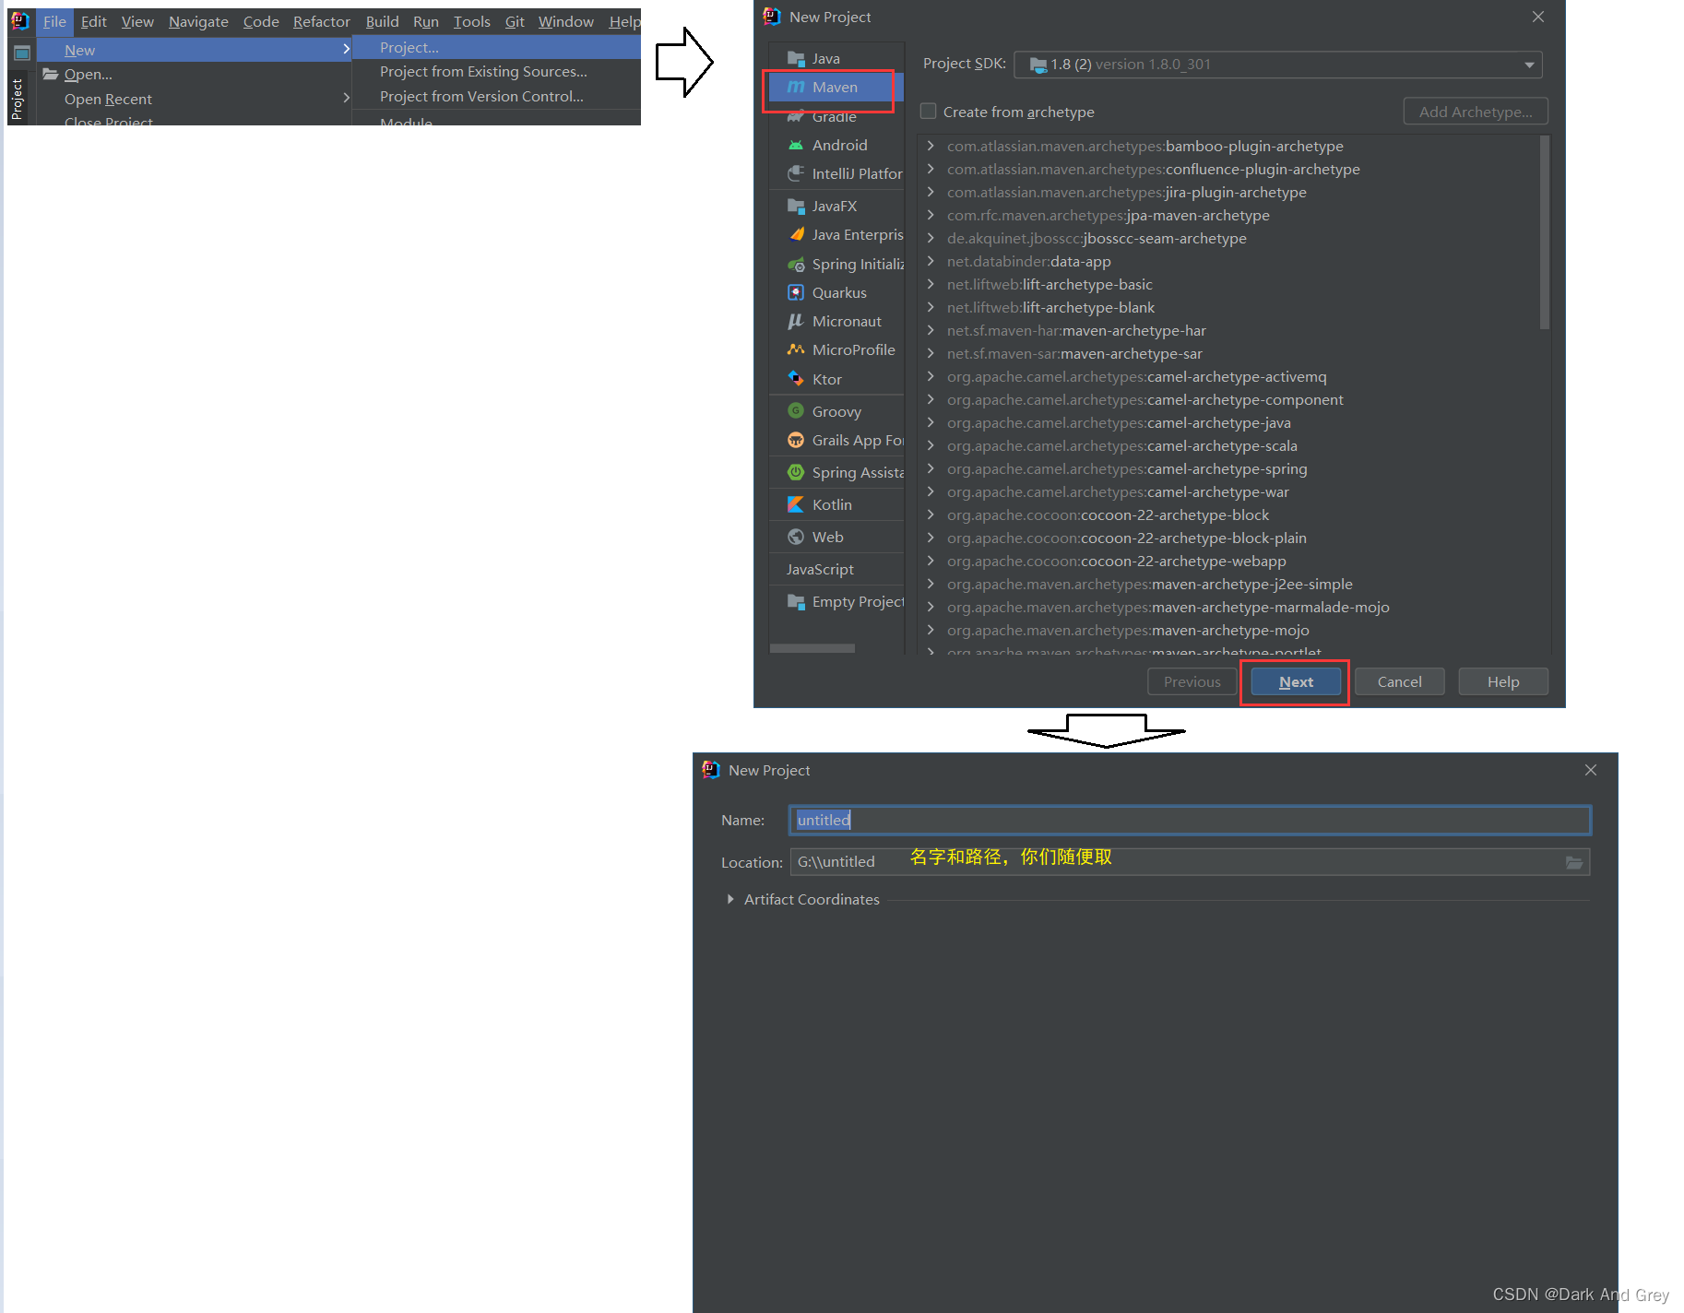
Task: Click the Name input field
Action: coord(1190,821)
